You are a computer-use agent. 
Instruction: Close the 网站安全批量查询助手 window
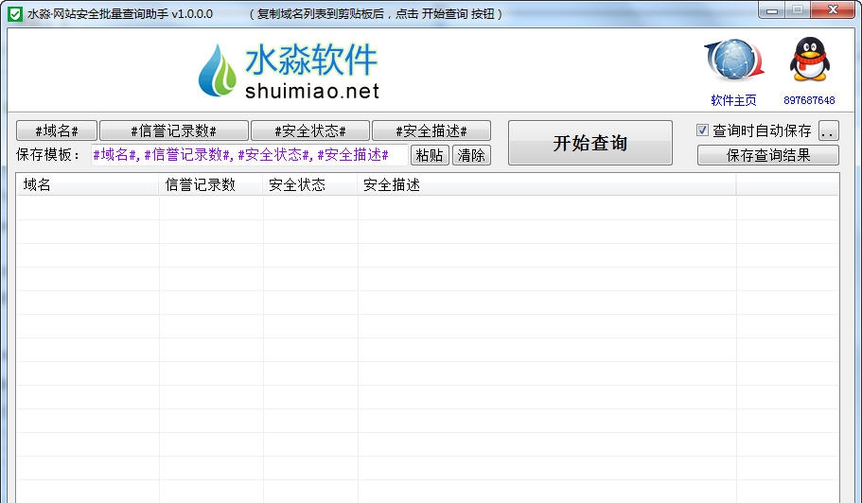tap(833, 9)
